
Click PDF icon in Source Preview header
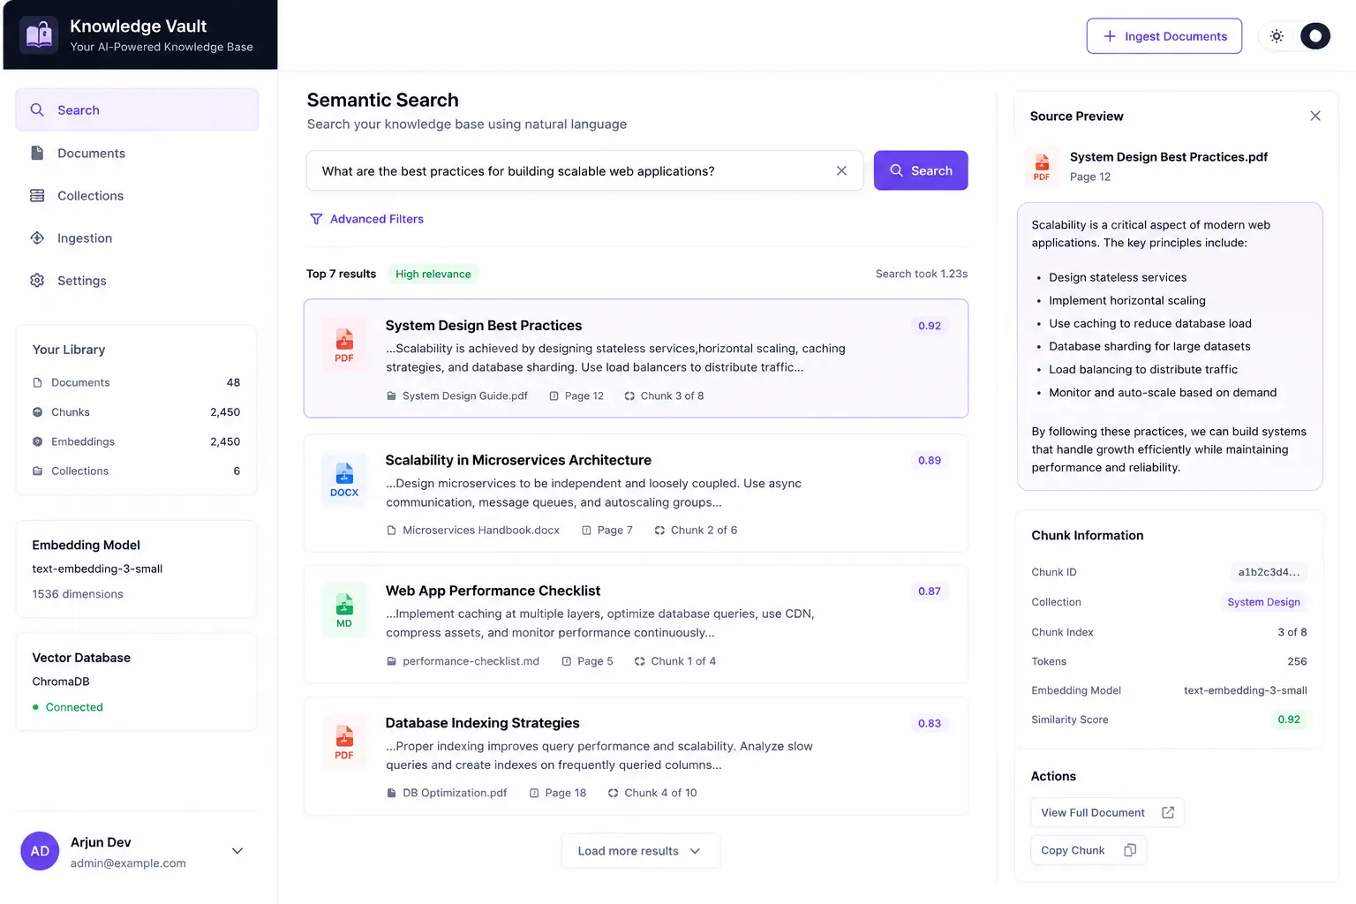click(1042, 166)
